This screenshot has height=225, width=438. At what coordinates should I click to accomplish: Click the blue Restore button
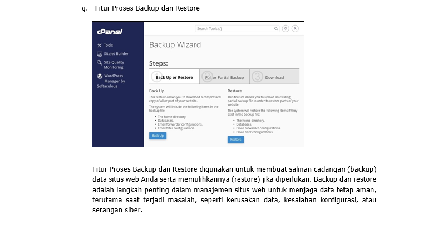[x=236, y=139]
